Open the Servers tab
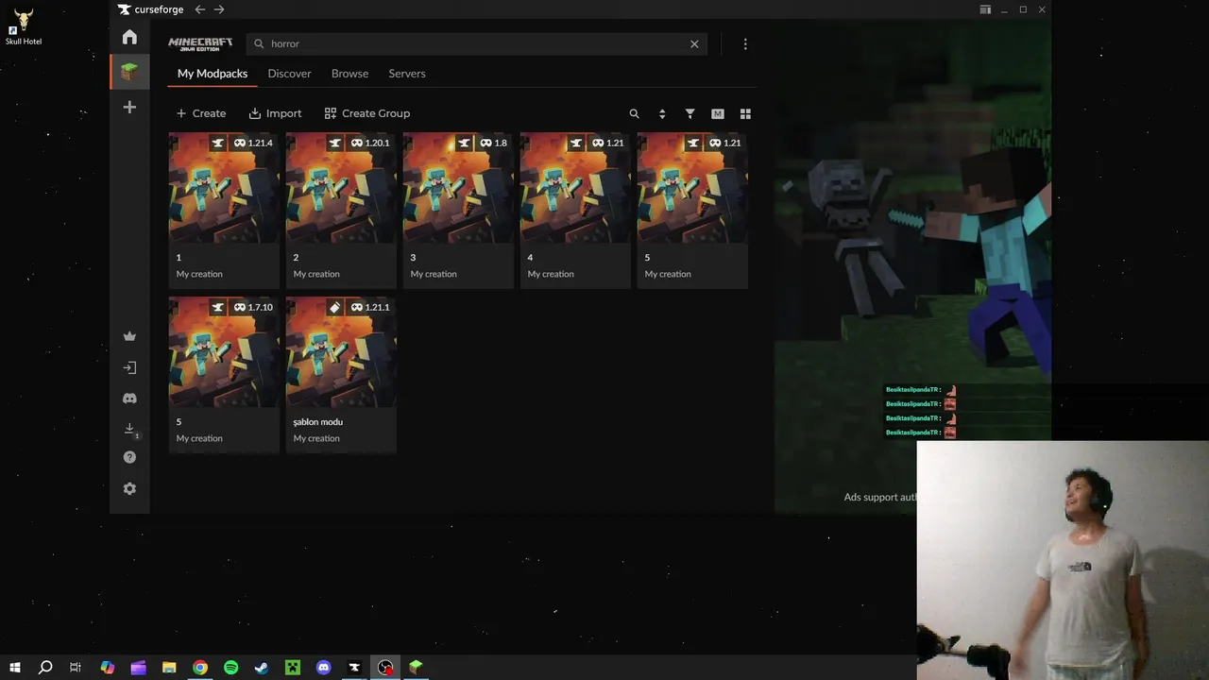The width and height of the screenshot is (1209, 680). pyautogui.click(x=407, y=74)
